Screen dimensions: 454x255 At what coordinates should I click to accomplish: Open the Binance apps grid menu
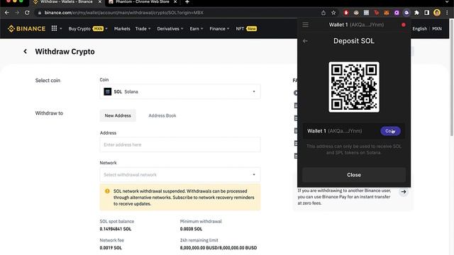click(54, 28)
